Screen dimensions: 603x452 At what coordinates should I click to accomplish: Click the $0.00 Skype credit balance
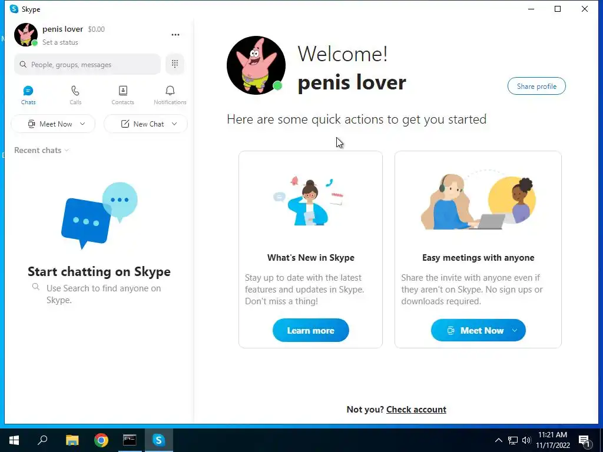(96, 29)
